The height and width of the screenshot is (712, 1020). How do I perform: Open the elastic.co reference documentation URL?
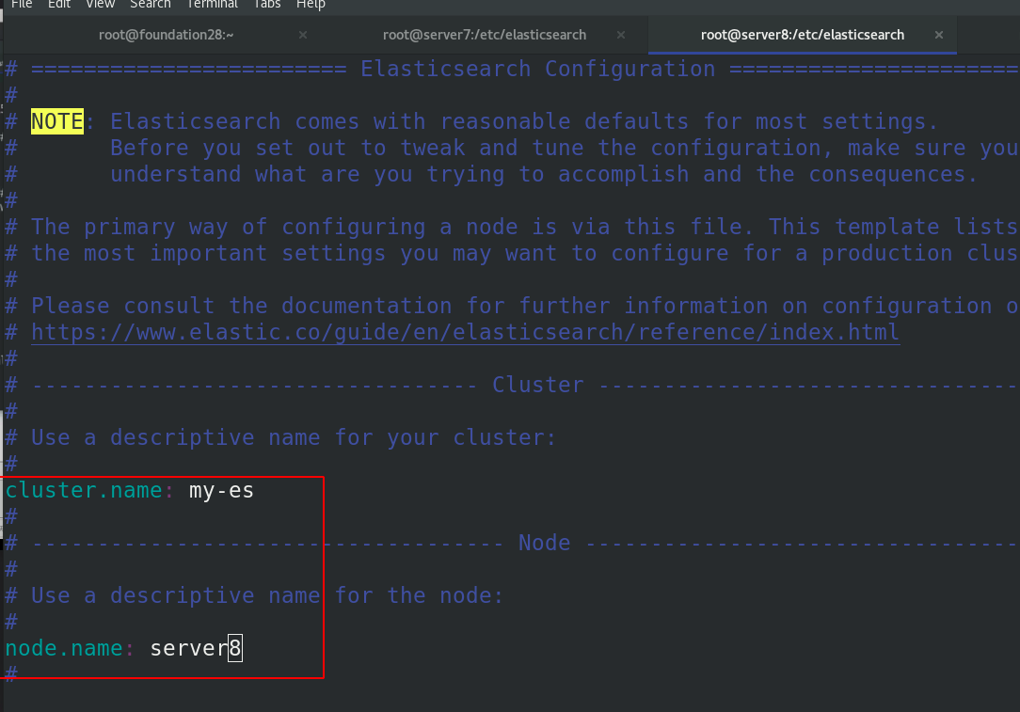(x=465, y=332)
